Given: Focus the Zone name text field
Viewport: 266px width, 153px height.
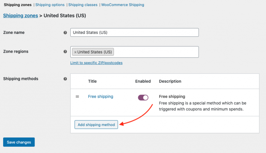Looking at the screenshot, I should tap(134, 33).
